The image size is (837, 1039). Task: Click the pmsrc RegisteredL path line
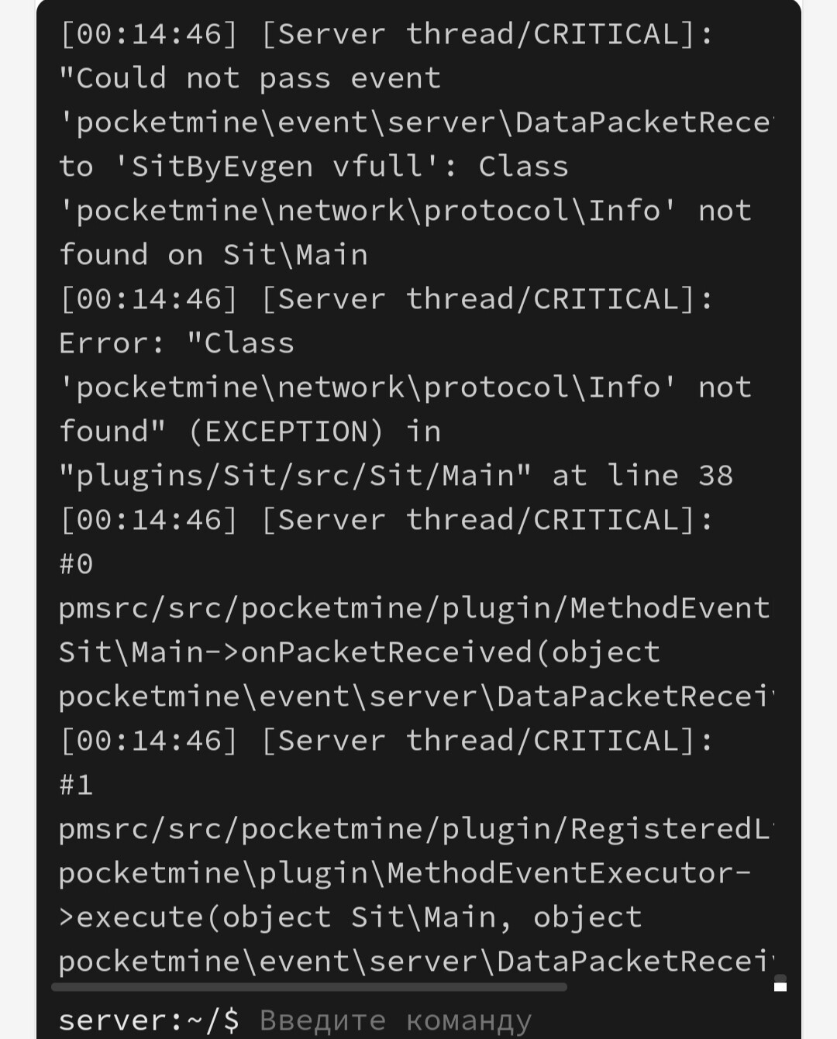[x=415, y=829]
